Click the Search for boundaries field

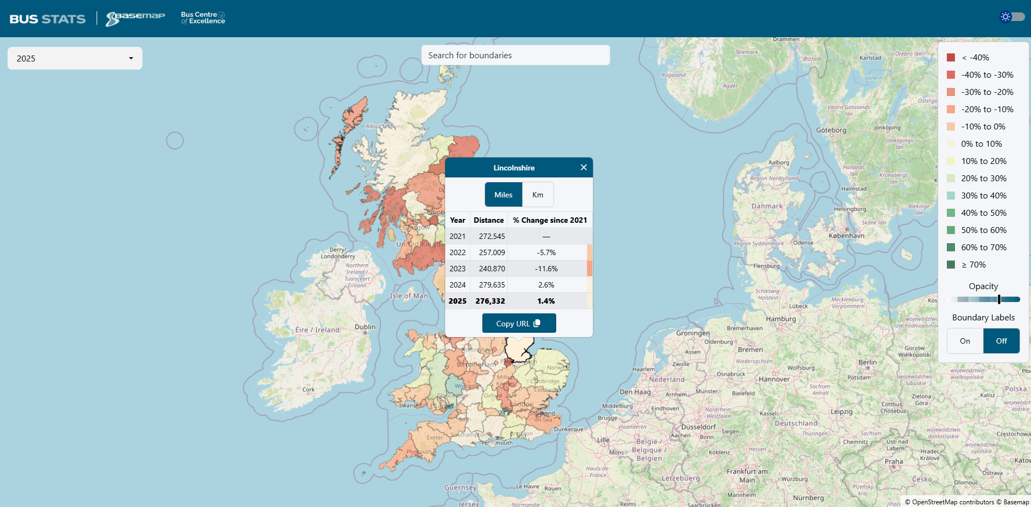tap(515, 55)
